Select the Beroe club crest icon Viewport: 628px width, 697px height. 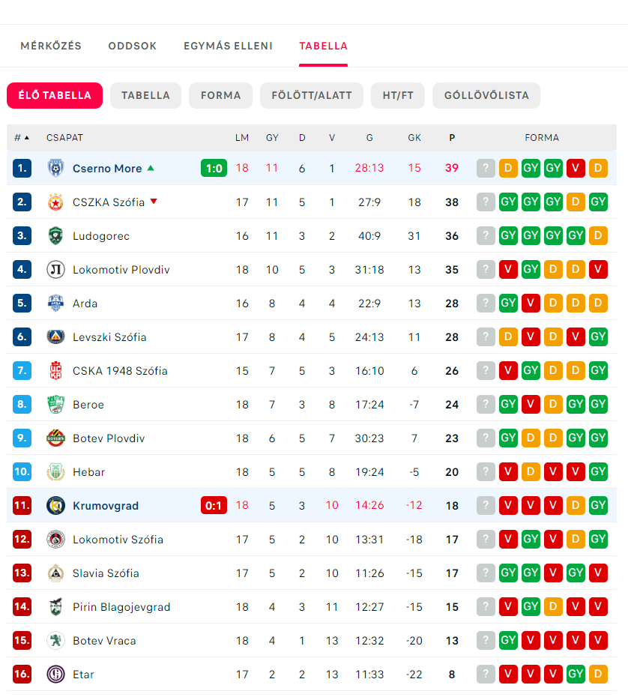(55, 405)
